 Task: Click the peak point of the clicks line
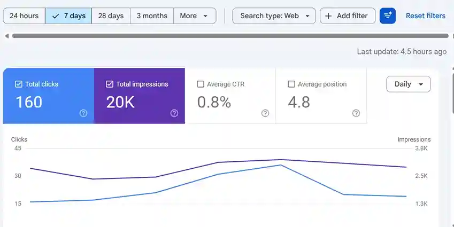point(280,165)
